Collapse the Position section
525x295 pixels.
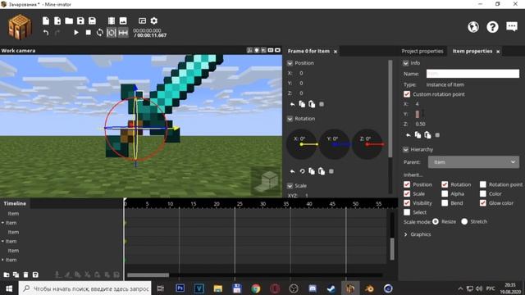pyautogui.click(x=290, y=63)
